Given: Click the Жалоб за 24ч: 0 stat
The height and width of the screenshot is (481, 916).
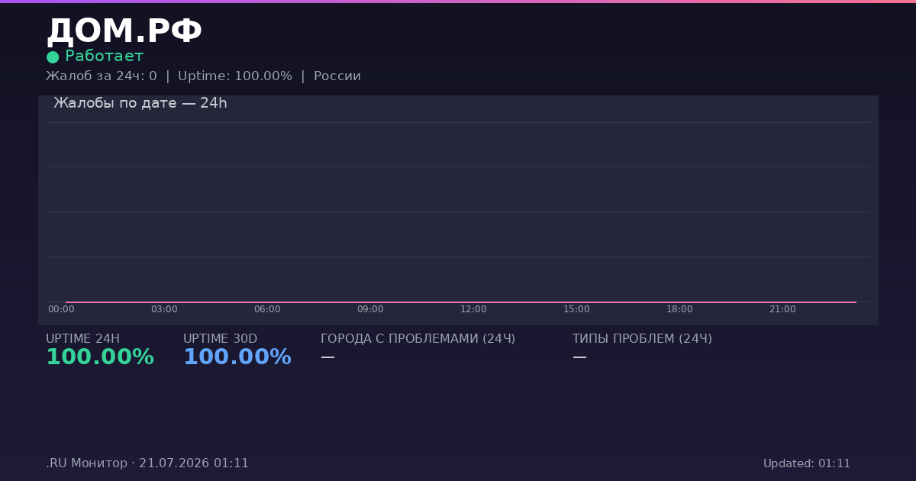Looking at the screenshot, I should click(102, 76).
